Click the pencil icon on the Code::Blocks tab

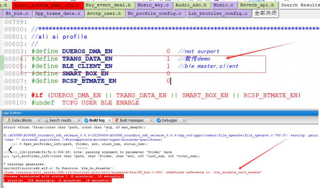tap(8, 120)
